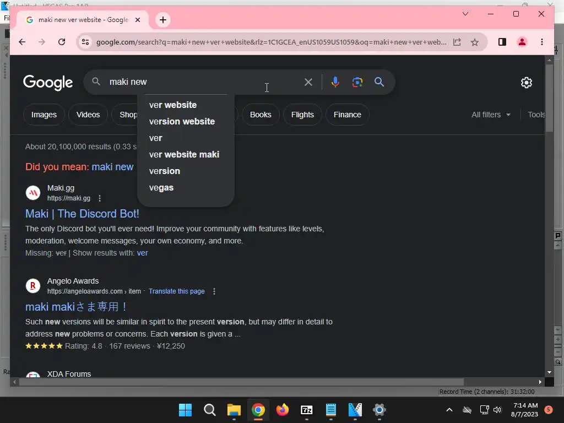Open clock and date flyout
The width and height of the screenshot is (564, 423).
pyautogui.click(x=525, y=410)
